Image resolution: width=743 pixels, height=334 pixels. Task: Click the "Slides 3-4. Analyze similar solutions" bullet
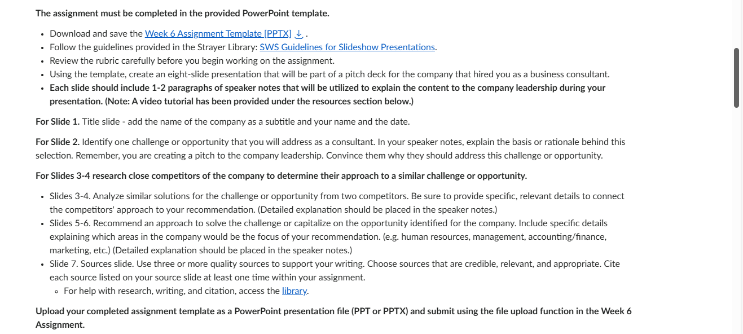337,203
